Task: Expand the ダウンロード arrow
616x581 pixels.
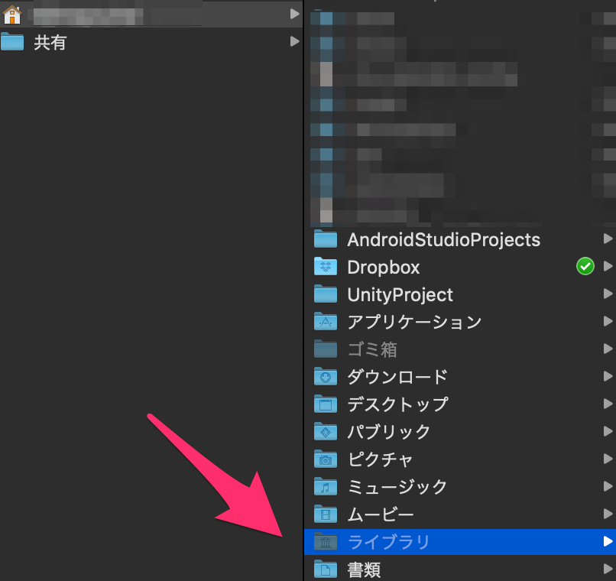Action: click(x=608, y=376)
